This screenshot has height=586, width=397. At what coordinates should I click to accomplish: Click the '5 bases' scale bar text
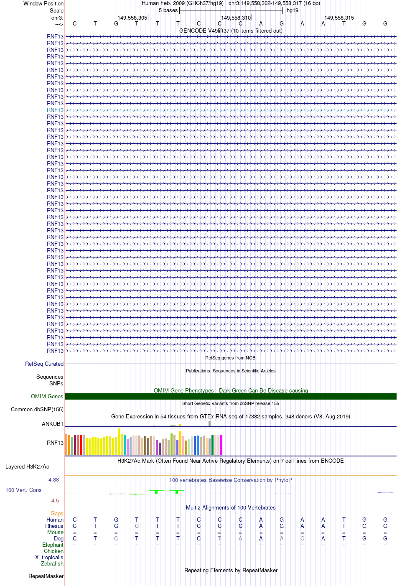coord(168,10)
